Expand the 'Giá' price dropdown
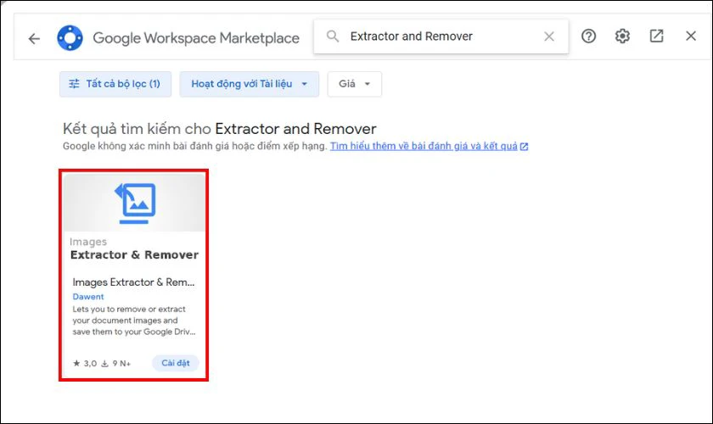Image resolution: width=713 pixels, height=424 pixels. tap(355, 84)
